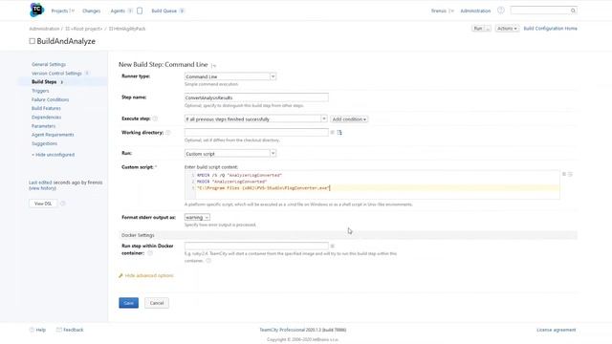Click Working directory help icon
Image resolution: width=612 pixels, height=344 pixels.
point(168,133)
